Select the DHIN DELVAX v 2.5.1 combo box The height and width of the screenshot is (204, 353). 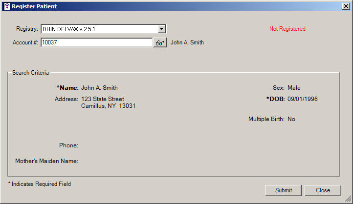tap(103, 29)
